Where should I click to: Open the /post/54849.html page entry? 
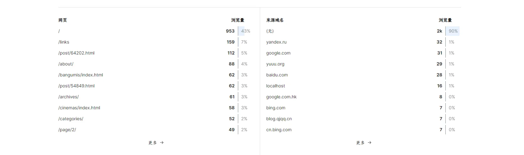[76, 86]
